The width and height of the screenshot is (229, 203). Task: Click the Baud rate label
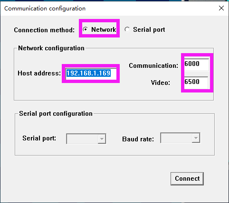coord(138,139)
